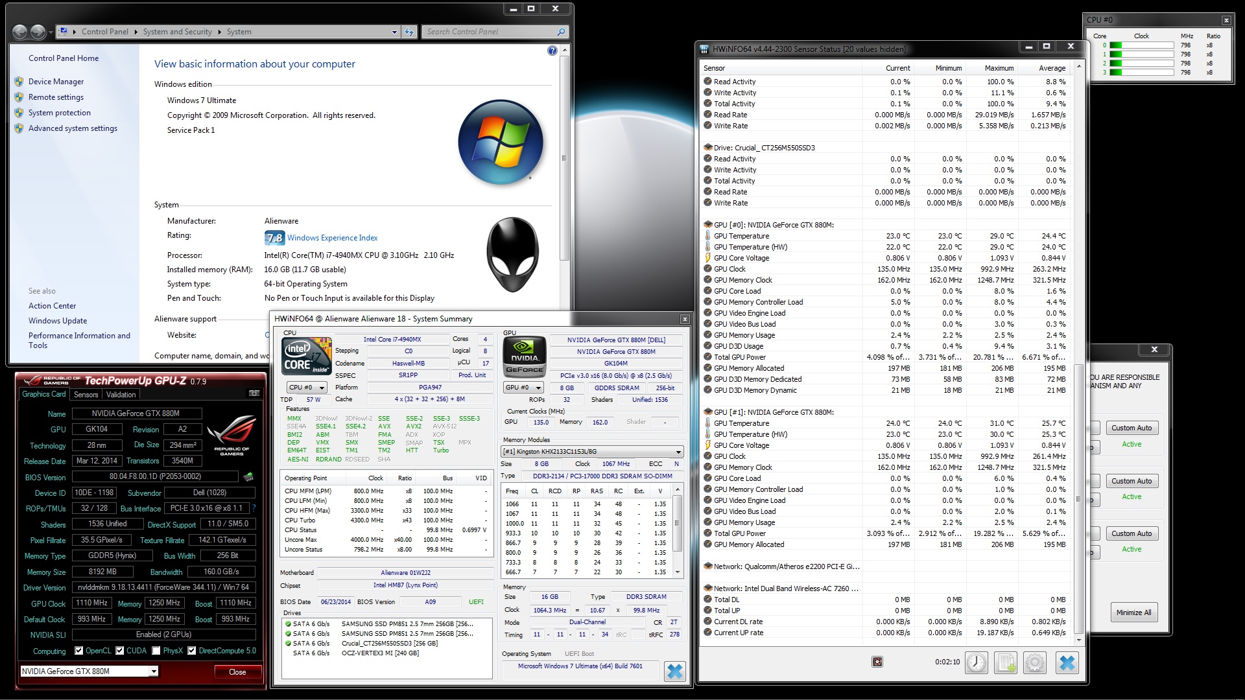1245x700 pixels.
Task: Click the address bar refresh icon
Action: click(409, 32)
